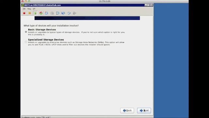Click the Take Snapshot clock icon

click(x=46, y=13)
